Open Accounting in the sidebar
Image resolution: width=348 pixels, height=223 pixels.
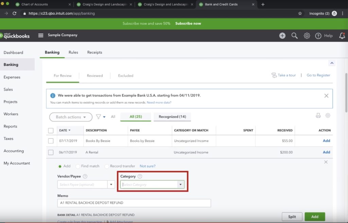point(14,151)
